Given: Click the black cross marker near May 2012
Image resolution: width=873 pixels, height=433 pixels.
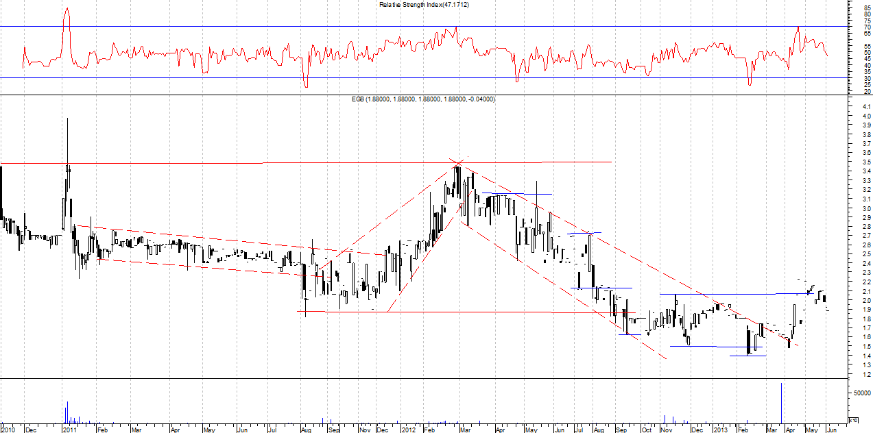Looking at the screenshot, I should pos(536,195).
